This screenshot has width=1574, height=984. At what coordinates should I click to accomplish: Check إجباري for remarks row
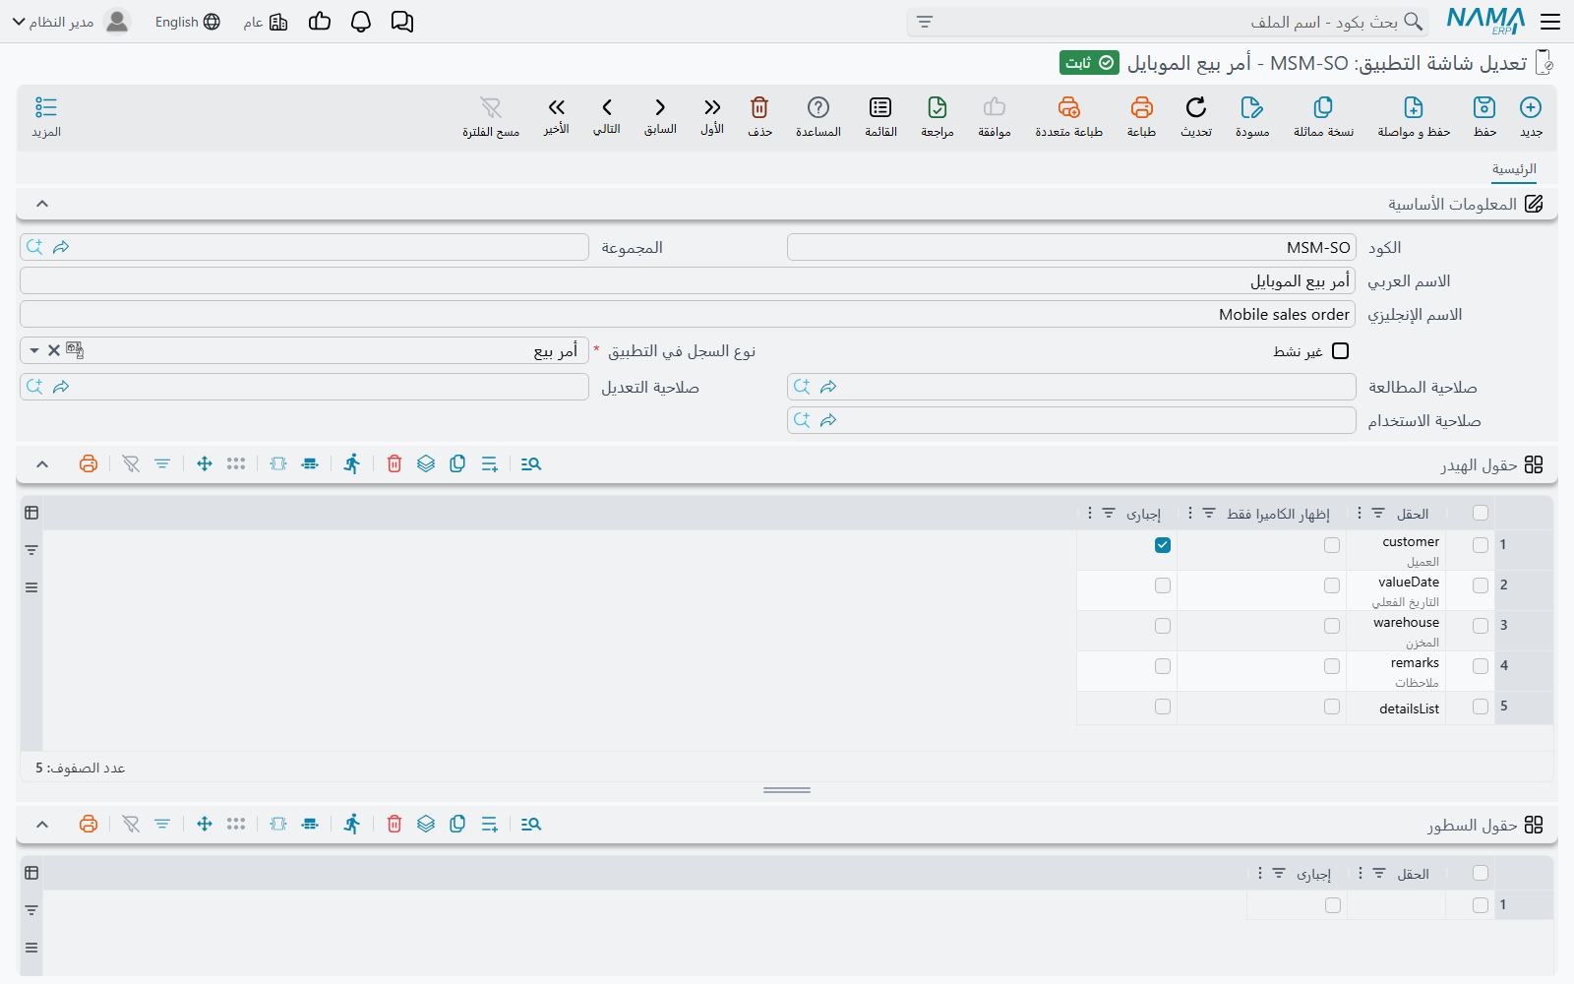(1163, 666)
